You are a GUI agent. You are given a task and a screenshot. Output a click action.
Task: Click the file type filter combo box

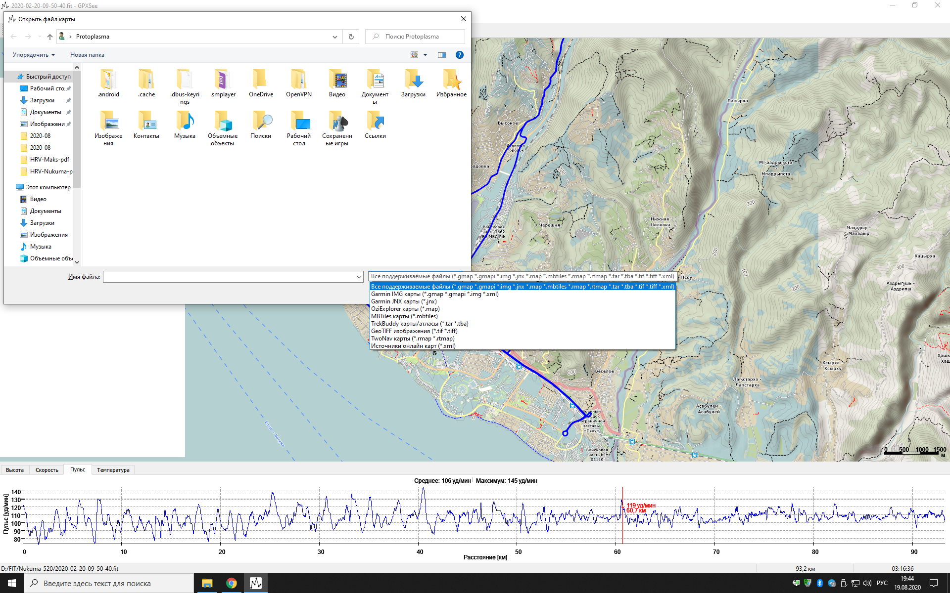522,276
